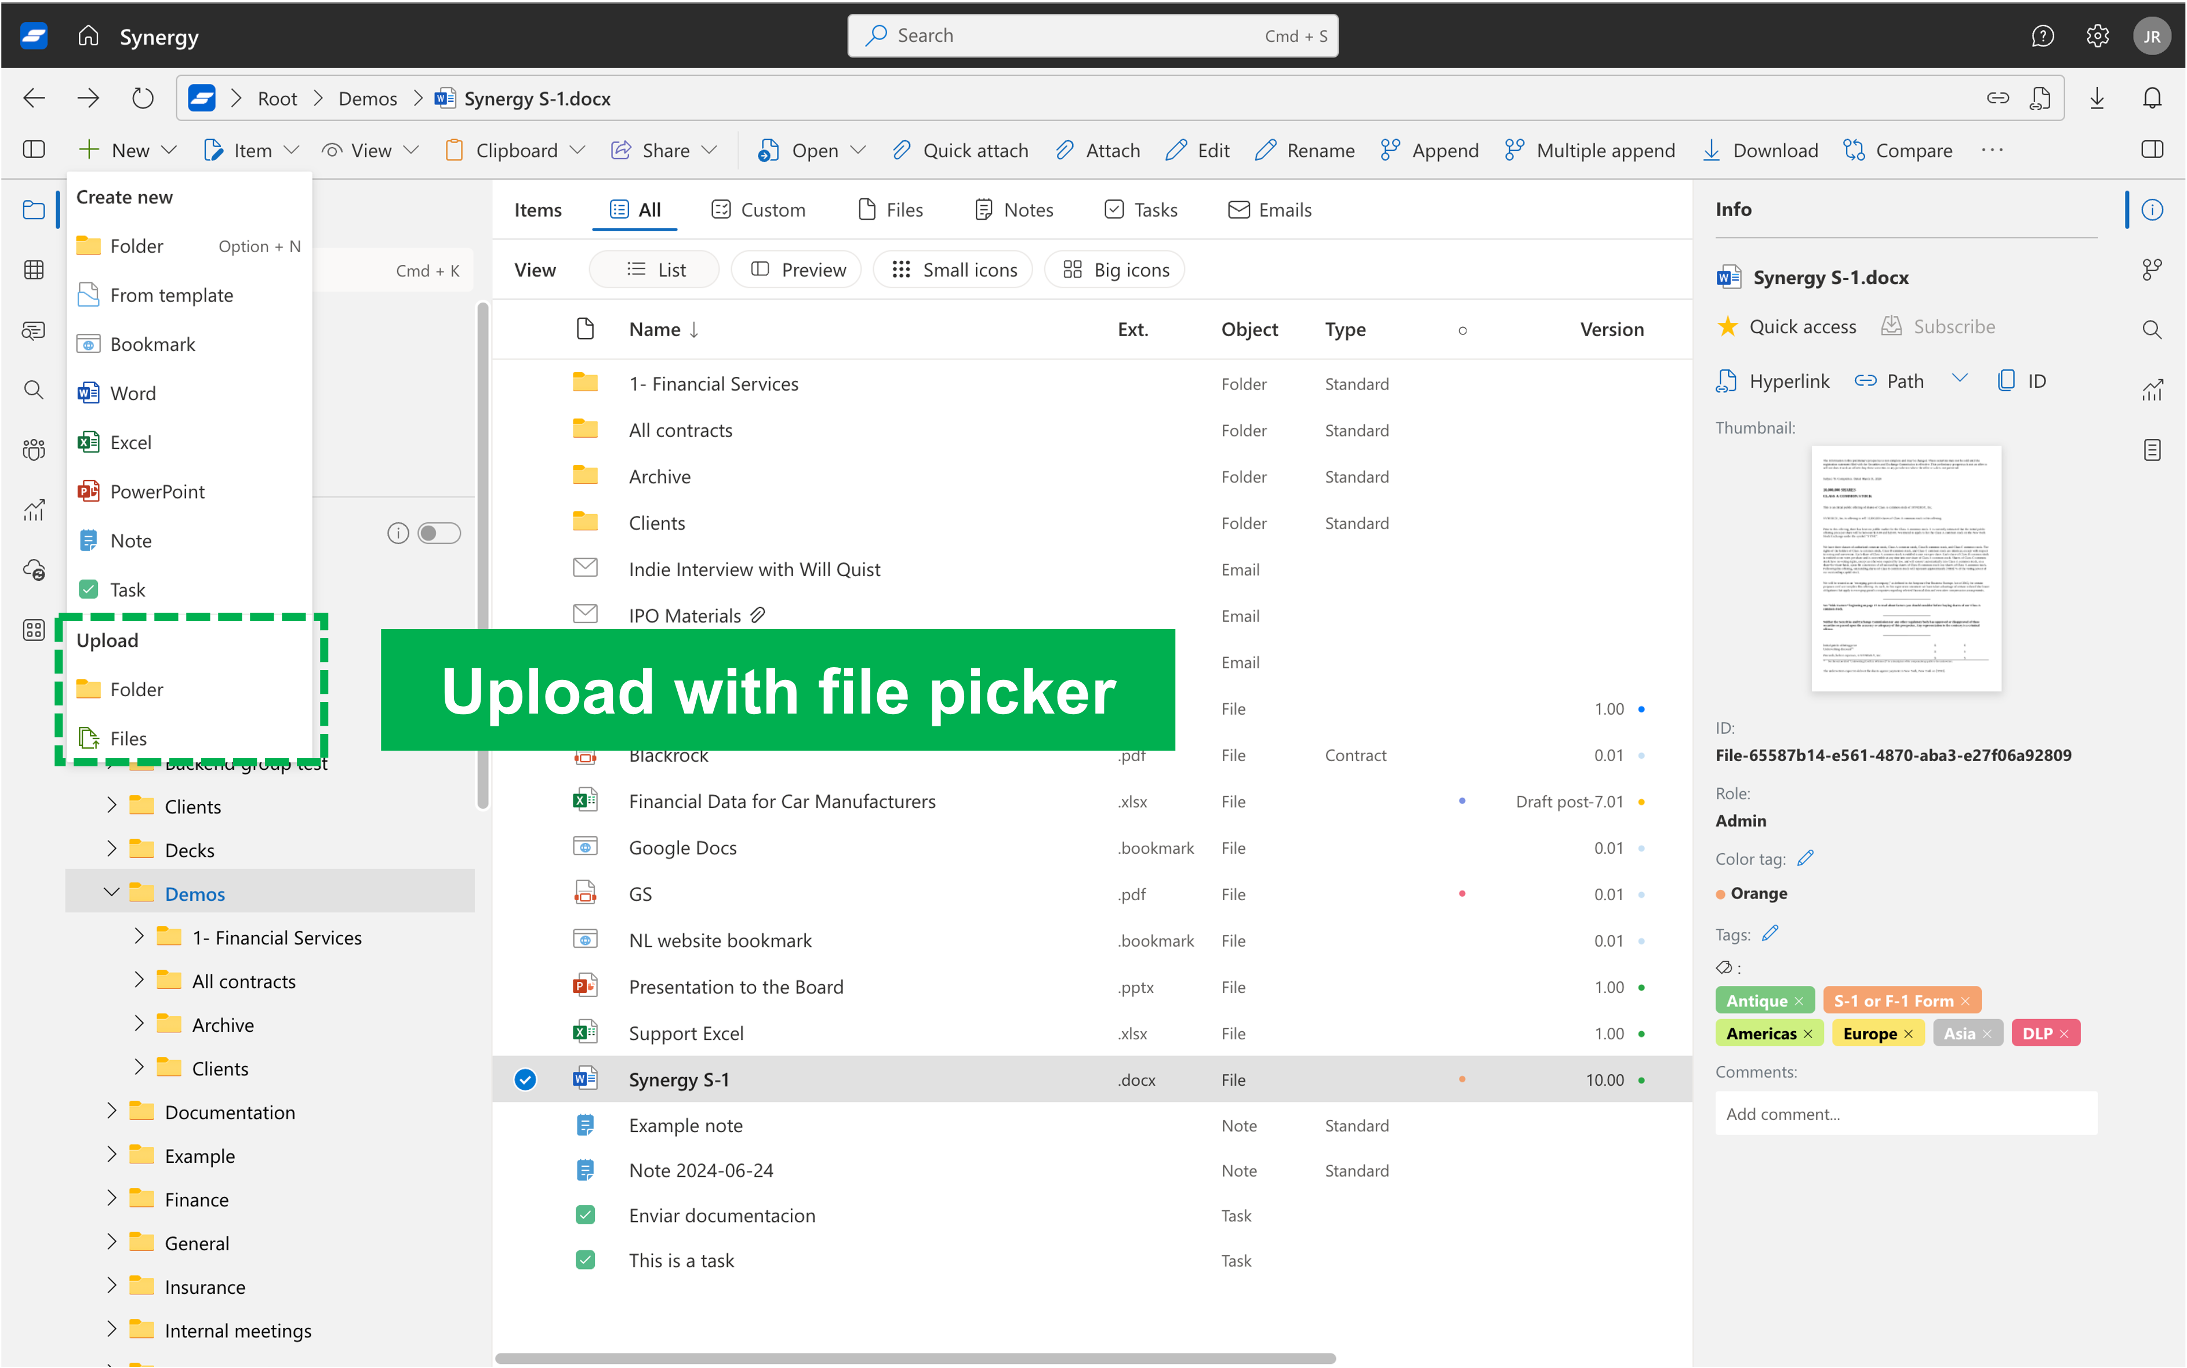Open the JR user avatar

(2152, 36)
